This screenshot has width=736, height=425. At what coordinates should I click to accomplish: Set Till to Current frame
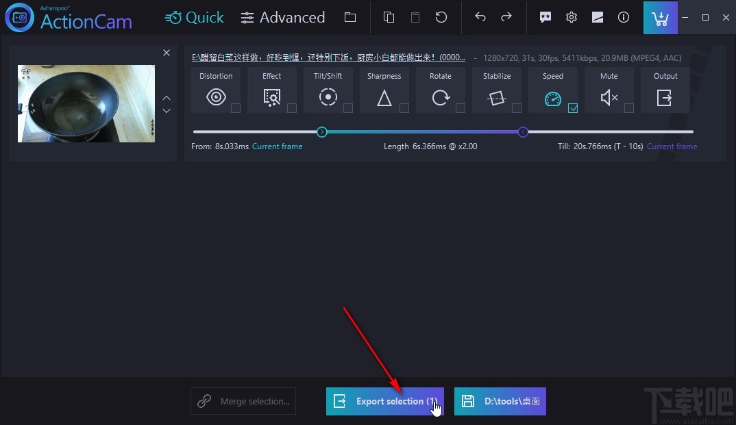672,146
